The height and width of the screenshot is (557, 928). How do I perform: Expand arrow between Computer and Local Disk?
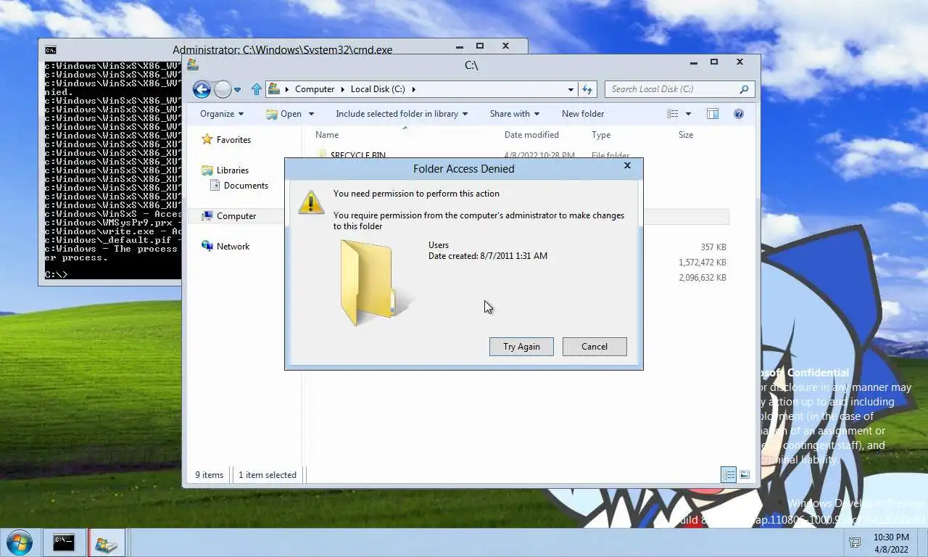click(x=343, y=89)
